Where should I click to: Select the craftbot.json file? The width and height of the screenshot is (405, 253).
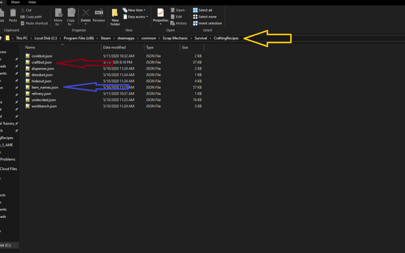[41, 62]
